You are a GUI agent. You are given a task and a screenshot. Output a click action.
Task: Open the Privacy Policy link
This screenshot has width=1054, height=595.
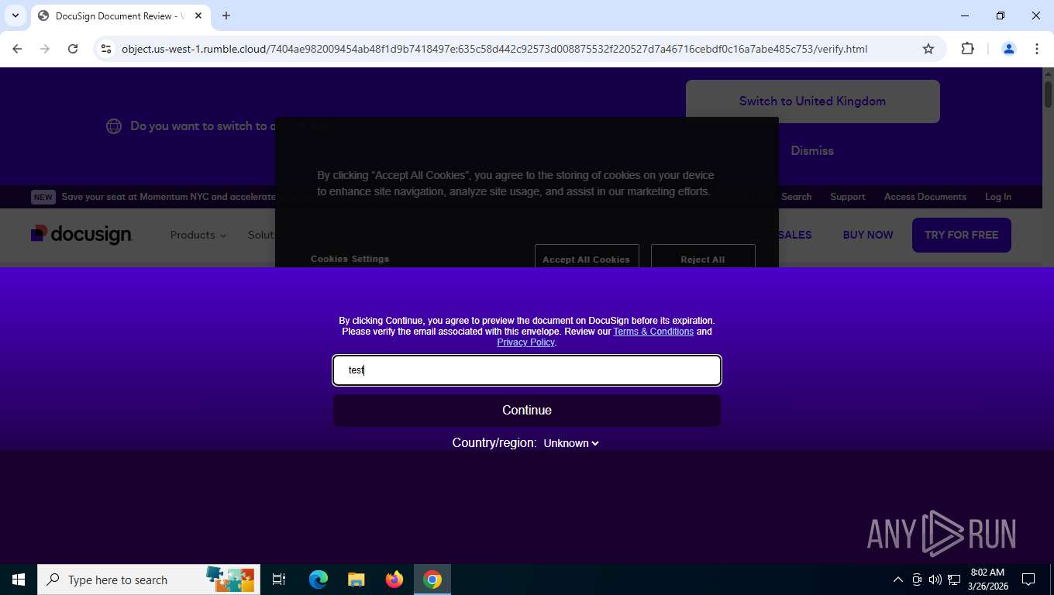tap(525, 342)
